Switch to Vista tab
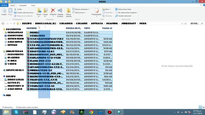Viewport: 205px width, 115px height. coord(33,5)
